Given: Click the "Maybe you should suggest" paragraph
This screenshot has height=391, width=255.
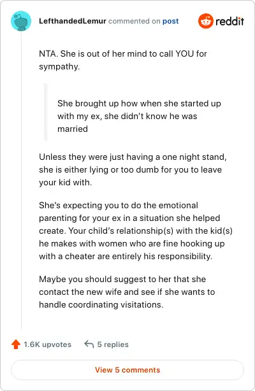Looking at the screenshot, I should (127, 292).
